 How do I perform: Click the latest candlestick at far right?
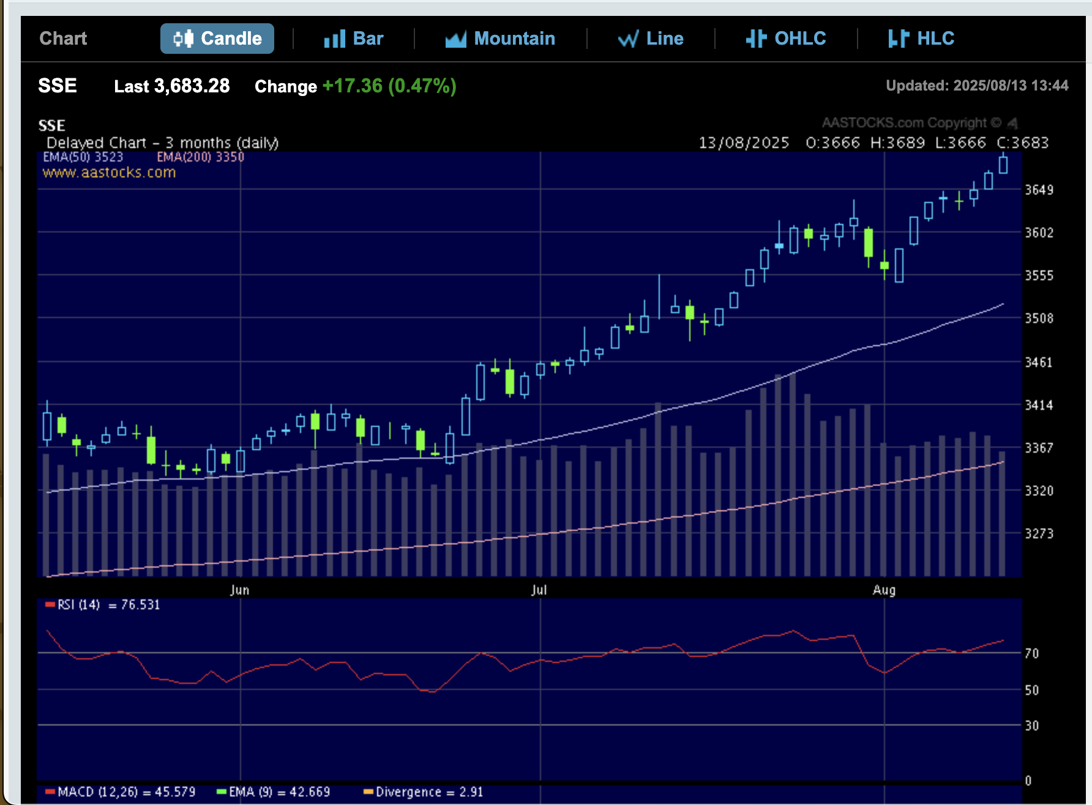[1003, 165]
